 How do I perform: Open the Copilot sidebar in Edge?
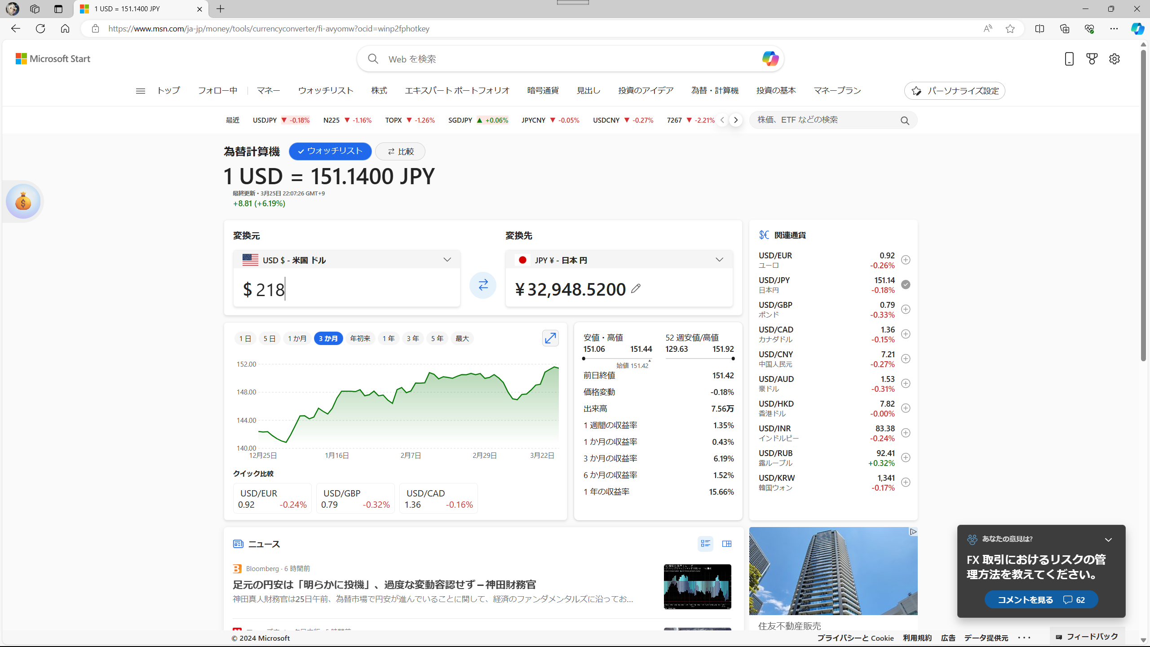(1137, 29)
